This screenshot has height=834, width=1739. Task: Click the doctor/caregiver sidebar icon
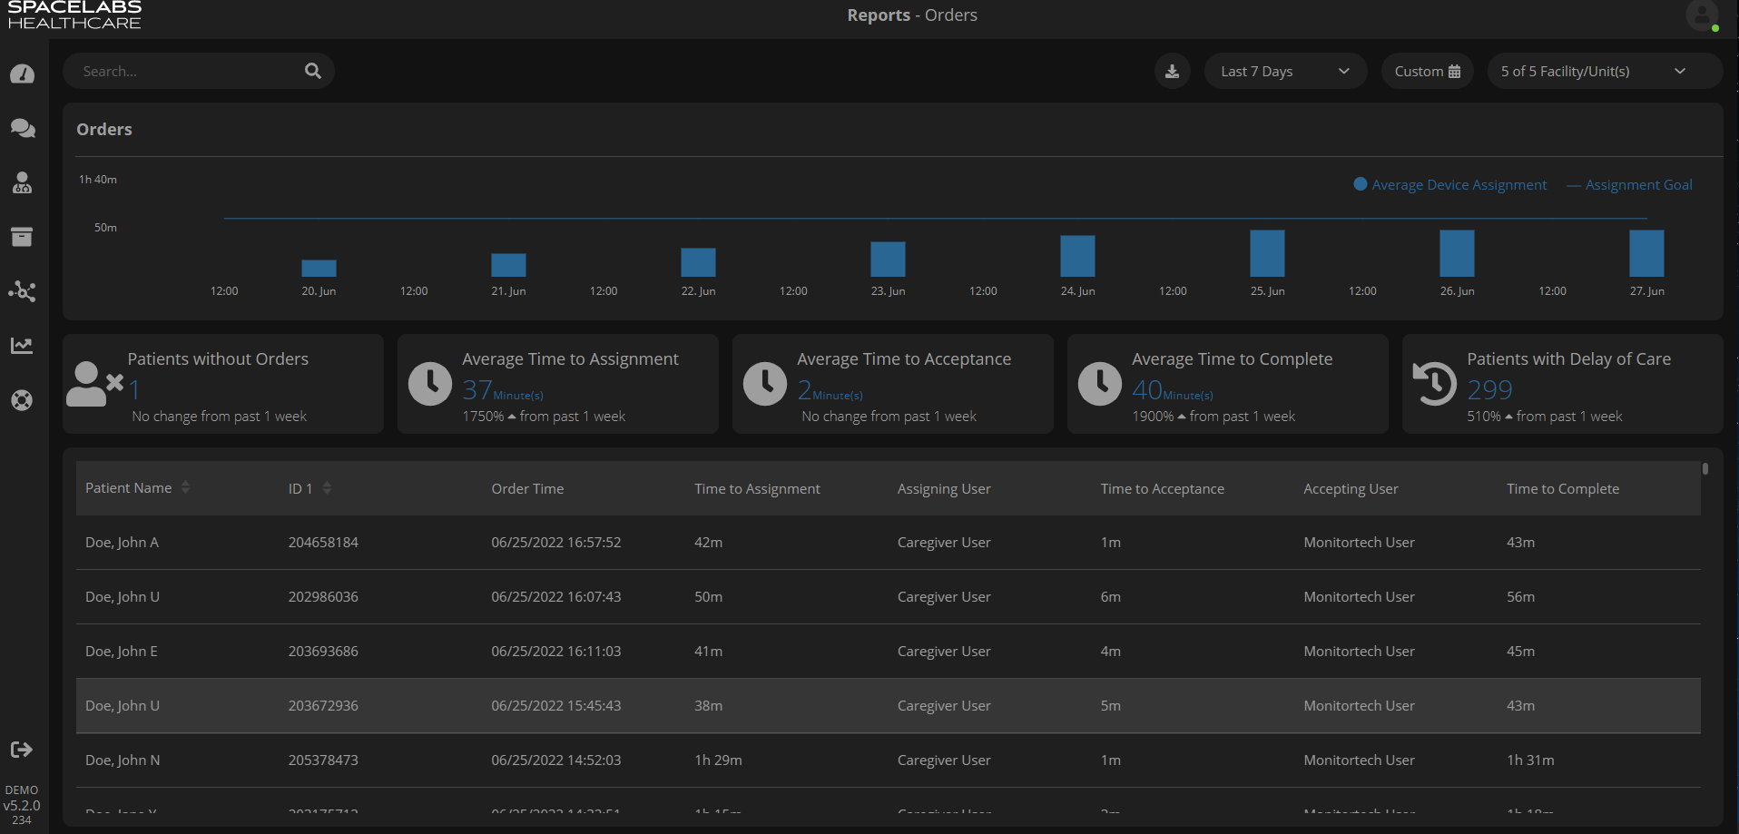(22, 183)
